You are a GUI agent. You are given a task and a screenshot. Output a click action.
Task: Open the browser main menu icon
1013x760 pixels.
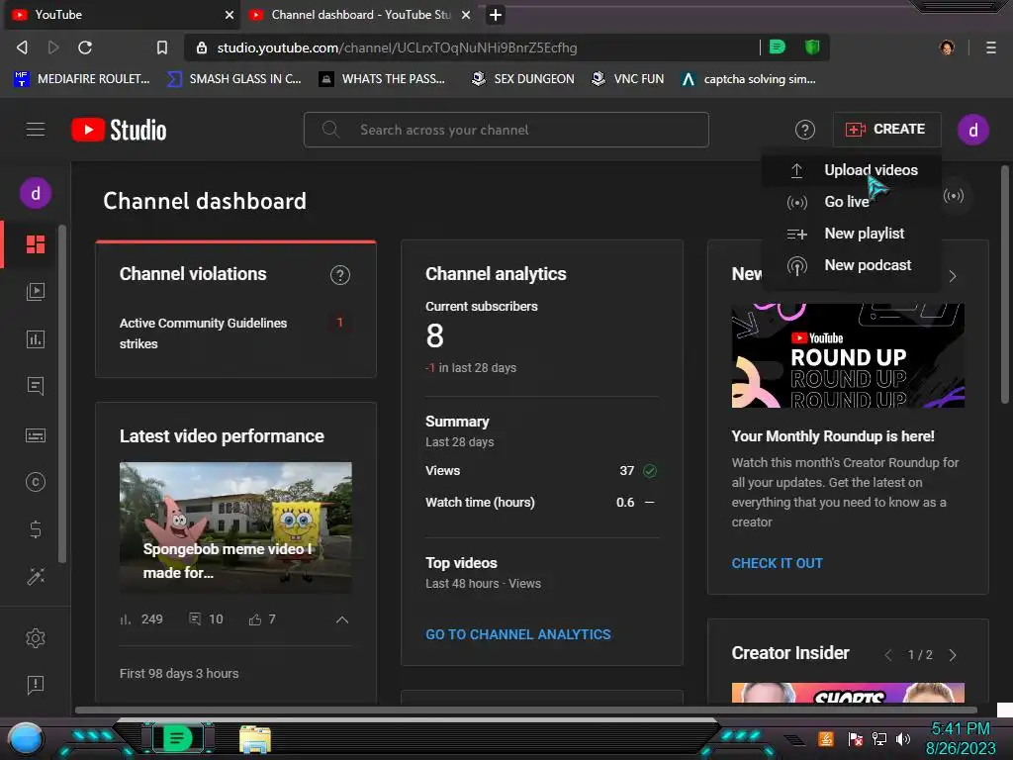(990, 47)
